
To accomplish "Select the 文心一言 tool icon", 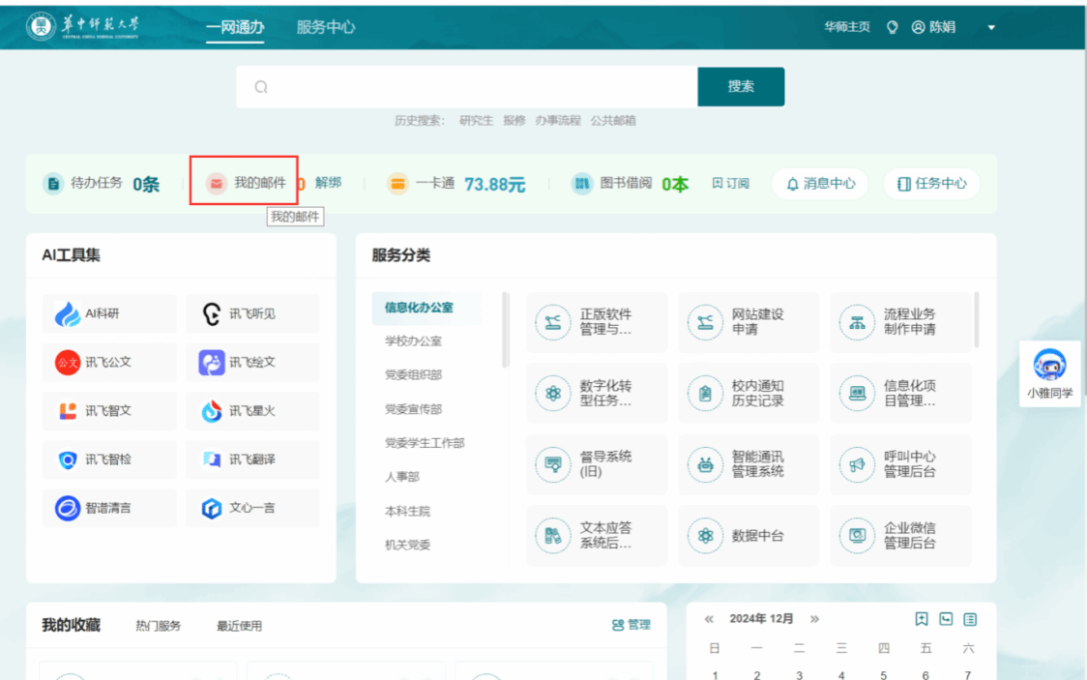I will point(212,508).
